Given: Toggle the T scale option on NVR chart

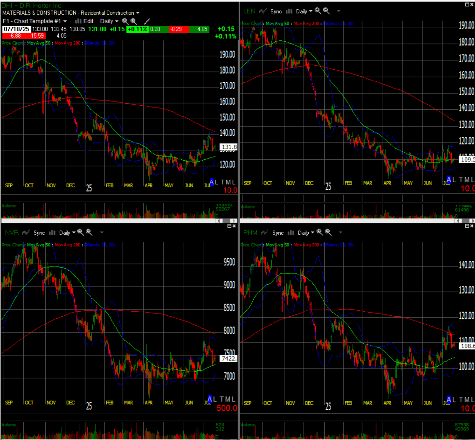Looking at the screenshot, I should [x=222, y=399].
